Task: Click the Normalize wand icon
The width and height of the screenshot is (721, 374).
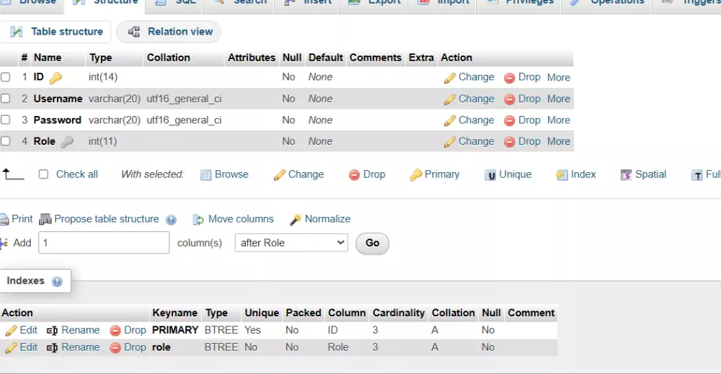Action: click(296, 220)
